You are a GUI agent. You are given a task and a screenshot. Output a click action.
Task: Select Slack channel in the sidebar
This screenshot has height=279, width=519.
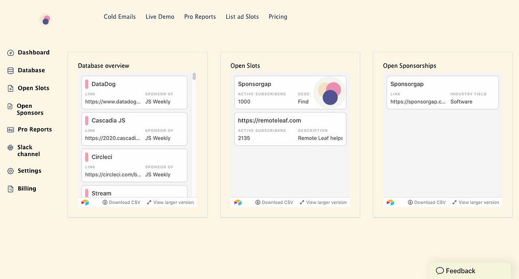click(29, 150)
